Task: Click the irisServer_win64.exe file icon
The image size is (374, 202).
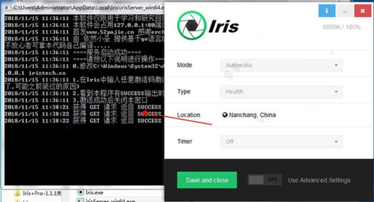Action: (80, 200)
